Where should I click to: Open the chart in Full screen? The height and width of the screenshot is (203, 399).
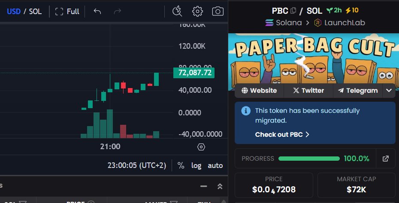click(67, 12)
